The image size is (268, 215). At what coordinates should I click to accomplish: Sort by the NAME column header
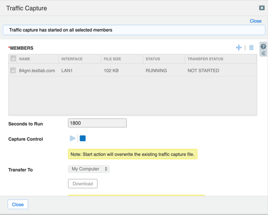pos(38,59)
